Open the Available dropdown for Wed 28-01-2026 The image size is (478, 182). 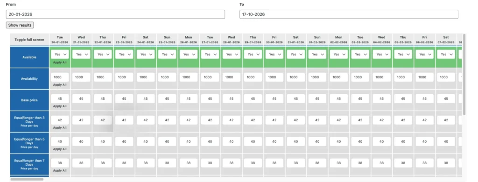[x=232, y=54]
